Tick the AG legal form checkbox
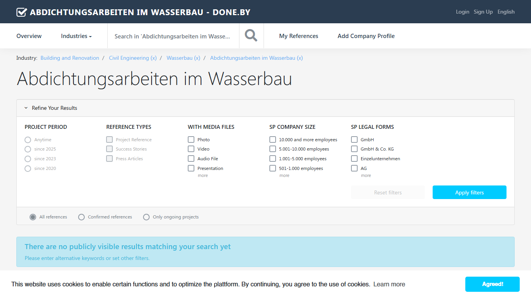 (355, 168)
